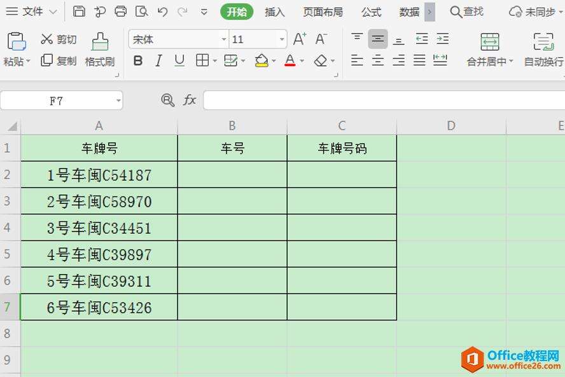This screenshot has width=565, height=377.
Task: Justify text alignment icon
Action: coord(419,60)
